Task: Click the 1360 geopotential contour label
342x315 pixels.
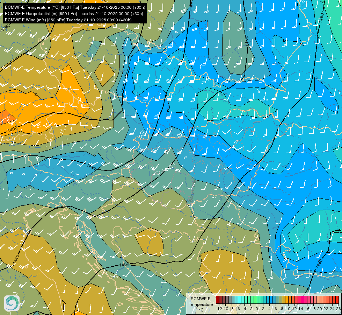Action: coord(6,28)
